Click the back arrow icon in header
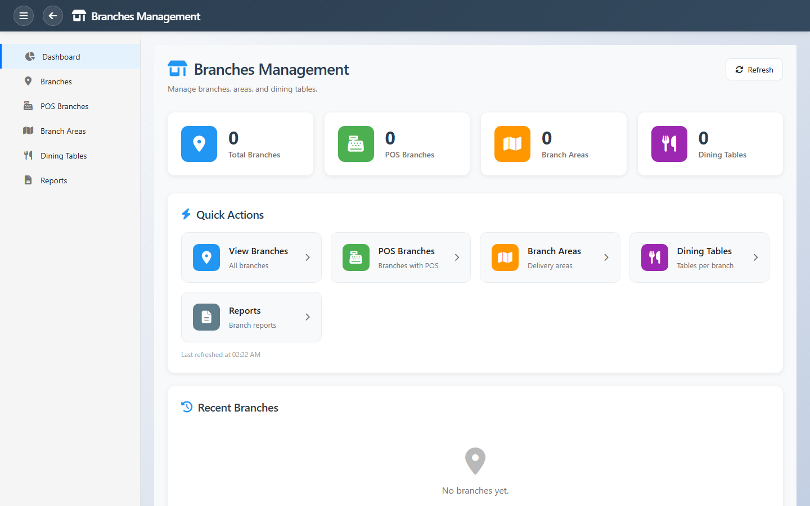This screenshot has height=506, width=810. [x=53, y=16]
